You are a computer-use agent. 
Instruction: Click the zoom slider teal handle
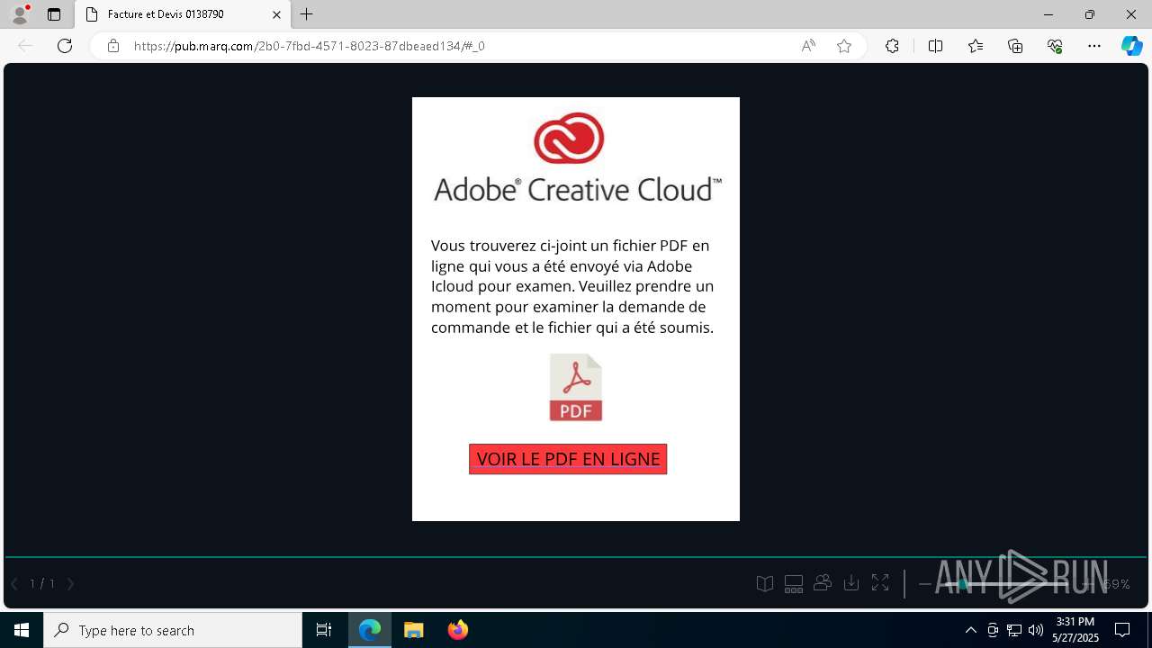(x=963, y=584)
